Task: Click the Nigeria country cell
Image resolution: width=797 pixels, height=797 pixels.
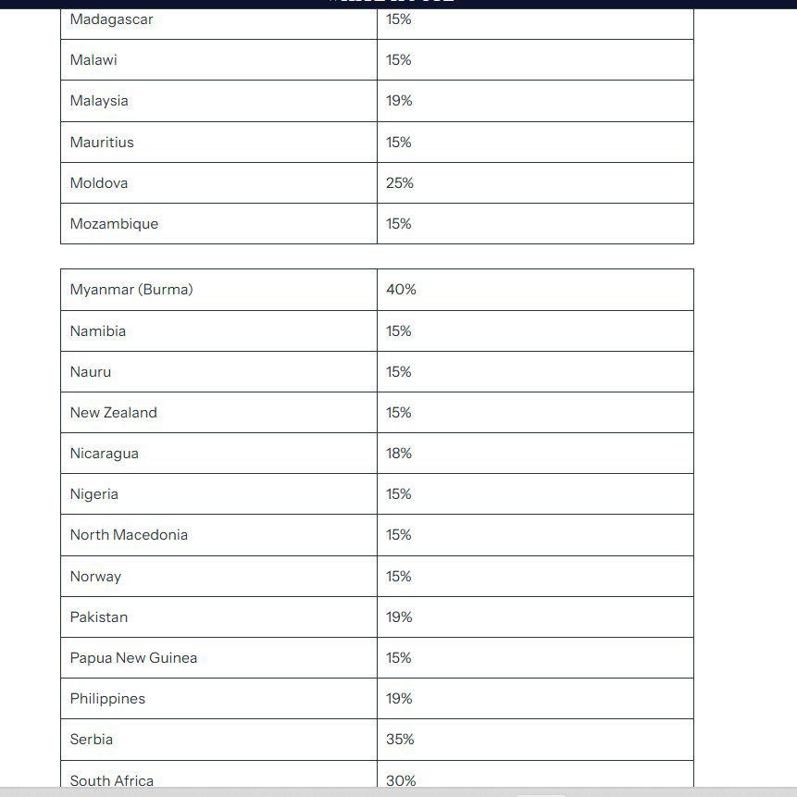Action: pyautogui.click(x=94, y=494)
